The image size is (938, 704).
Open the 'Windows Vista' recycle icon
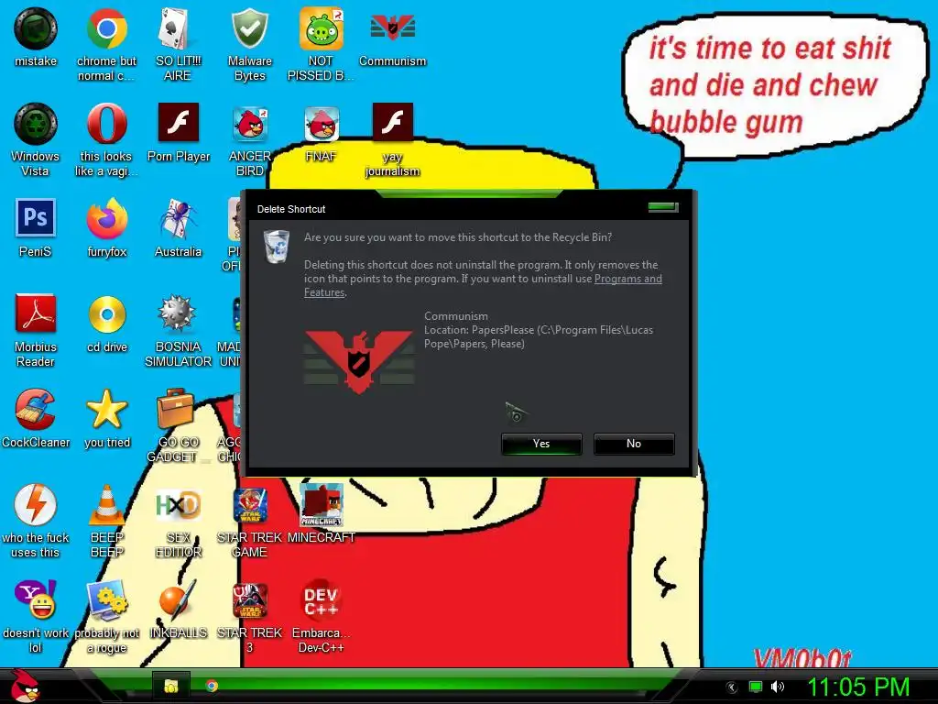36,124
